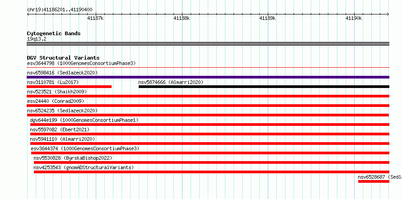This screenshot has height=199, width=402.
Task: Click the 19q13.2 band label
Action: [37, 39]
